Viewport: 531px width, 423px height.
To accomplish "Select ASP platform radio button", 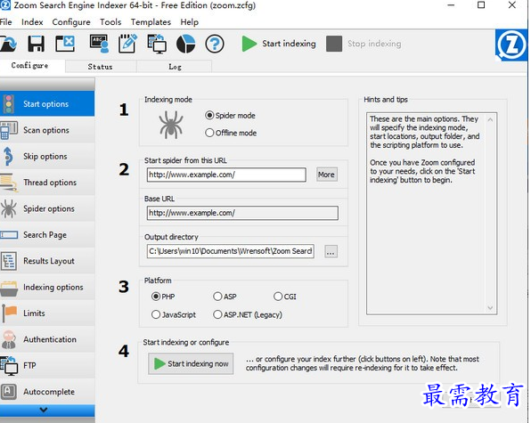I will 217,297.
